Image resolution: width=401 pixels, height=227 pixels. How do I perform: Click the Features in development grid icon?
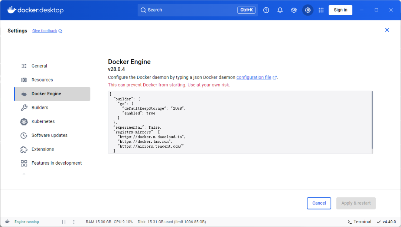point(24,163)
